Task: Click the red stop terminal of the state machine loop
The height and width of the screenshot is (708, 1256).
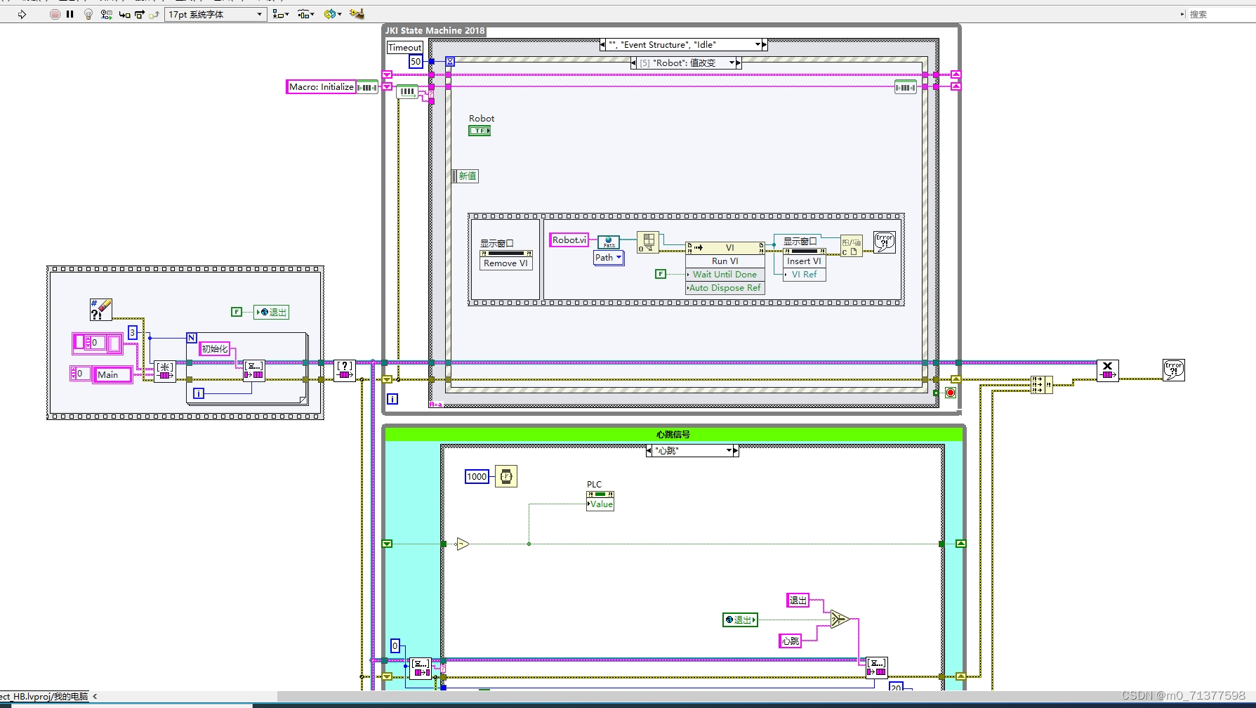Action: (x=951, y=393)
